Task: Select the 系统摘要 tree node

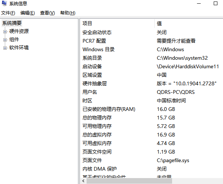Action: pos(12,23)
